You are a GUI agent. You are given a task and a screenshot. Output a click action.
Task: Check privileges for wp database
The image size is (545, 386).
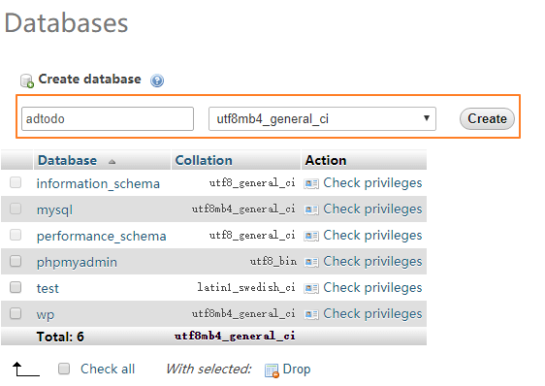tap(372, 313)
